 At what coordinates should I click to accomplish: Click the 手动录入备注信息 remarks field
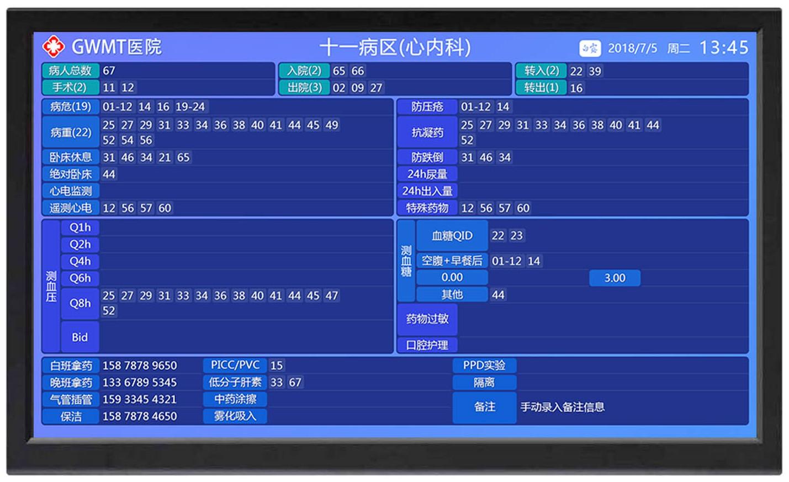(x=562, y=407)
